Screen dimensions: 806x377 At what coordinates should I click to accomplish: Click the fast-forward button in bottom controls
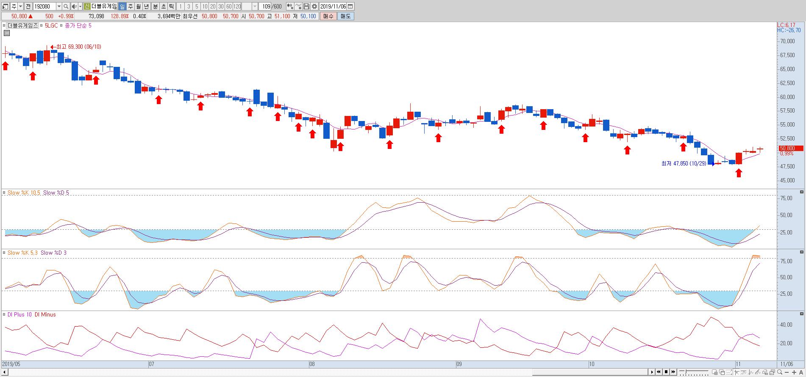click(673, 372)
